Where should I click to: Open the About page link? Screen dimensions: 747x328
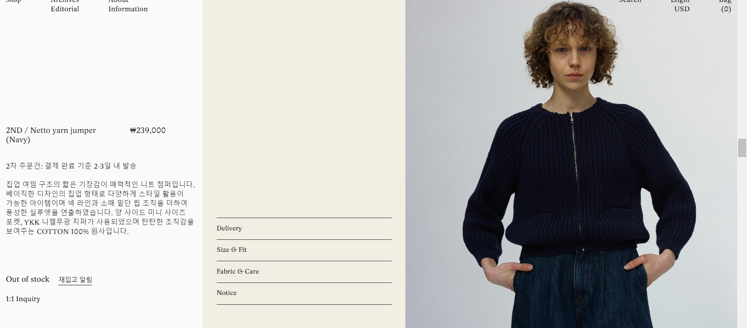pos(118,1)
